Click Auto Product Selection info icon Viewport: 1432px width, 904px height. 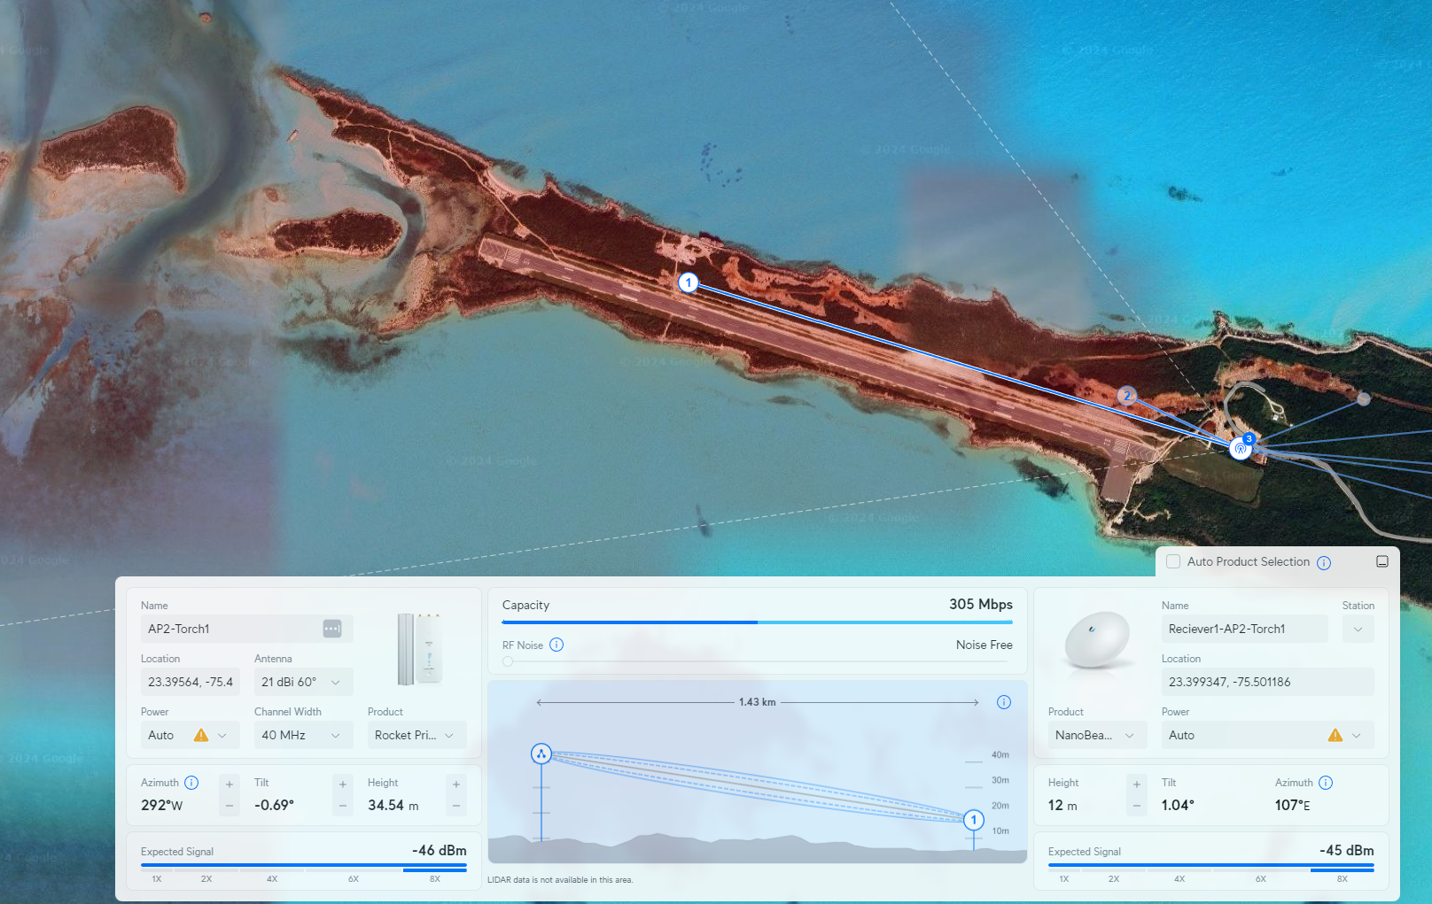coord(1324,562)
